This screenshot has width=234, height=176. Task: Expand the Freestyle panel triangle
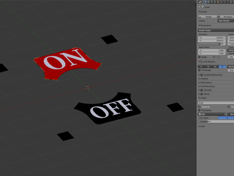click(199, 90)
